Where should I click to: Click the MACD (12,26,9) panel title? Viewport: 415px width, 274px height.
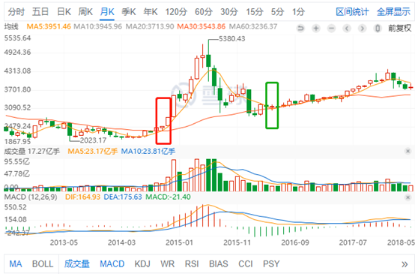(31, 197)
